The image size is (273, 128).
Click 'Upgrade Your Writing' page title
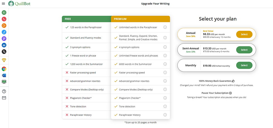coord(155,4)
